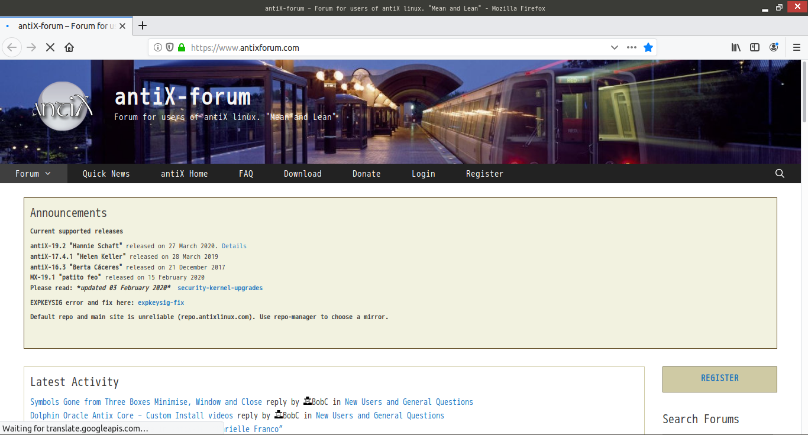This screenshot has width=808, height=435.
Task: Show address bar history dropdown arrow
Action: (614, 47)
